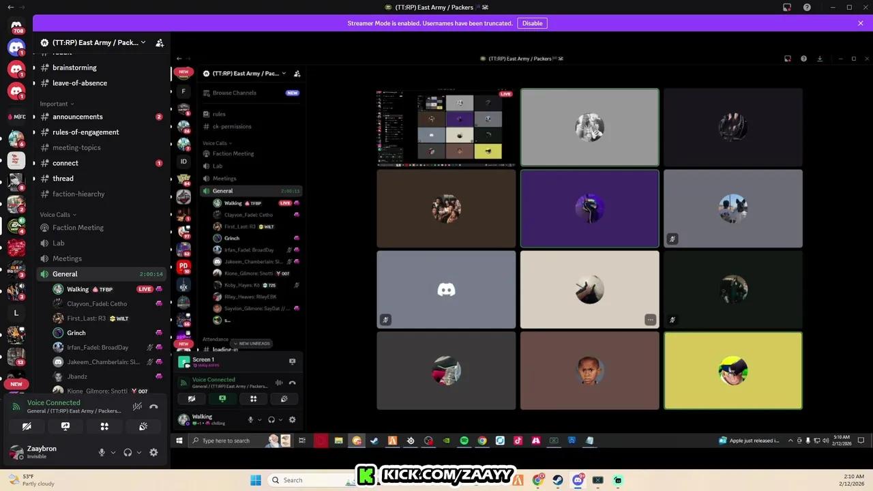Open the Activities shapes icon in voice panel
This screenshot has height=491, width=873.
[x=104, y=426]
